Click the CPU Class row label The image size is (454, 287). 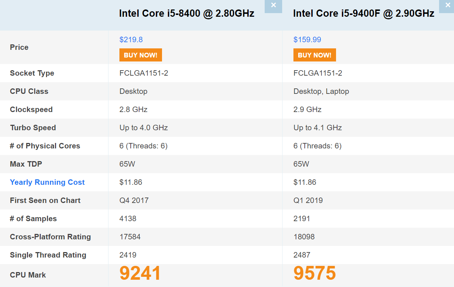(x=29, y=91)
